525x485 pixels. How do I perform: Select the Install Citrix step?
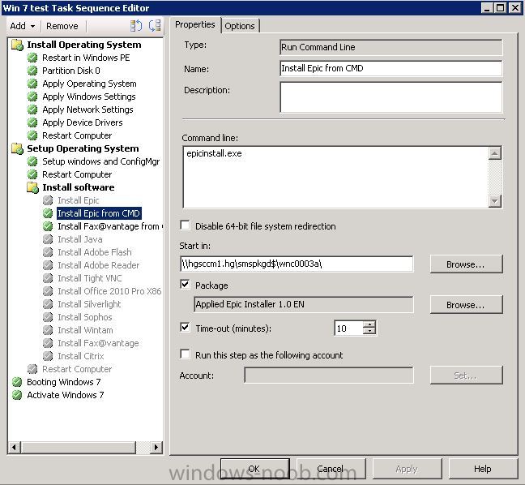(x=81, y=356)
